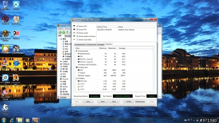Expand the 效能測試 tree node
219x123 pixels.
click(x=59, y=94)
